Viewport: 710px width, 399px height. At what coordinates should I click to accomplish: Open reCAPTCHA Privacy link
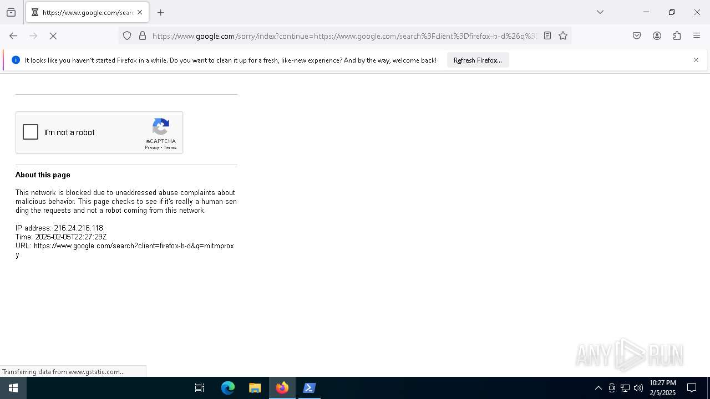pyautogui.click(x=152, y=148)
